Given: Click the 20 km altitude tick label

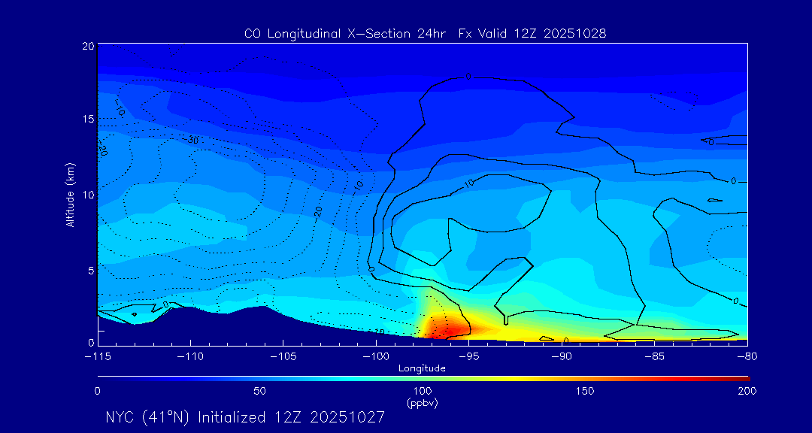Looking at the screenshot, I should click(88, 46).
